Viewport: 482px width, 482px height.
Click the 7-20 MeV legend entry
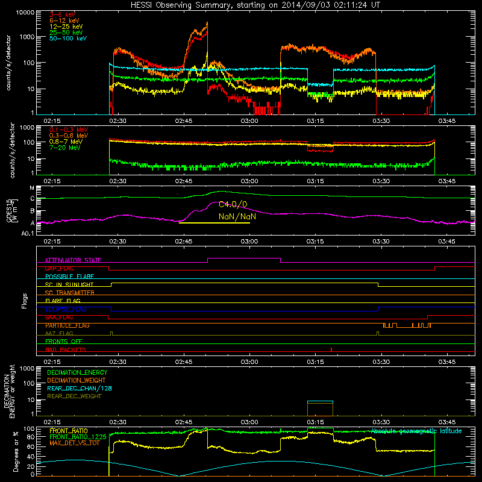tap(65, 148)
